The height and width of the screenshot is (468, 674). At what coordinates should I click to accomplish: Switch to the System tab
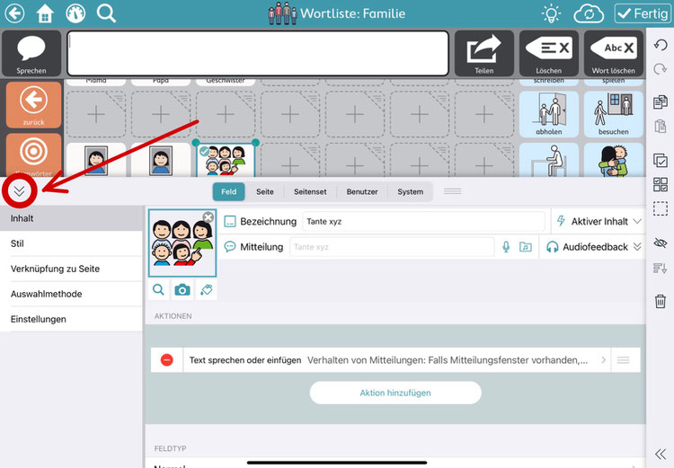click(x=410, y=191)
